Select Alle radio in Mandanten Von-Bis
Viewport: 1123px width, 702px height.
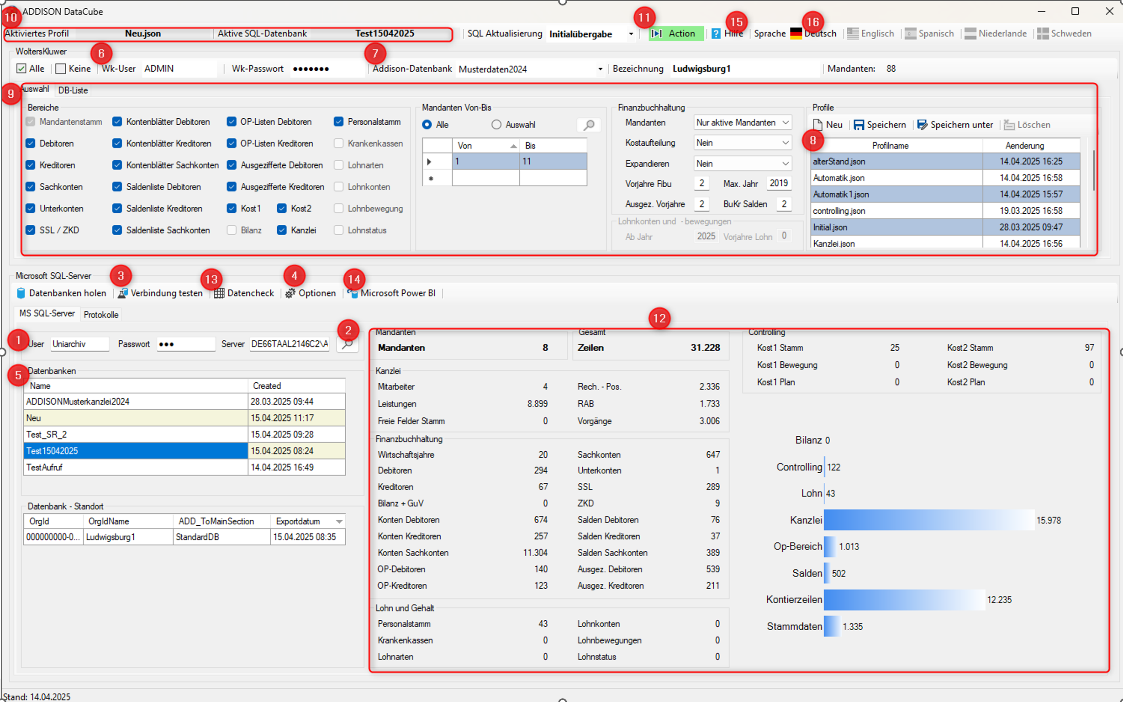427,125
